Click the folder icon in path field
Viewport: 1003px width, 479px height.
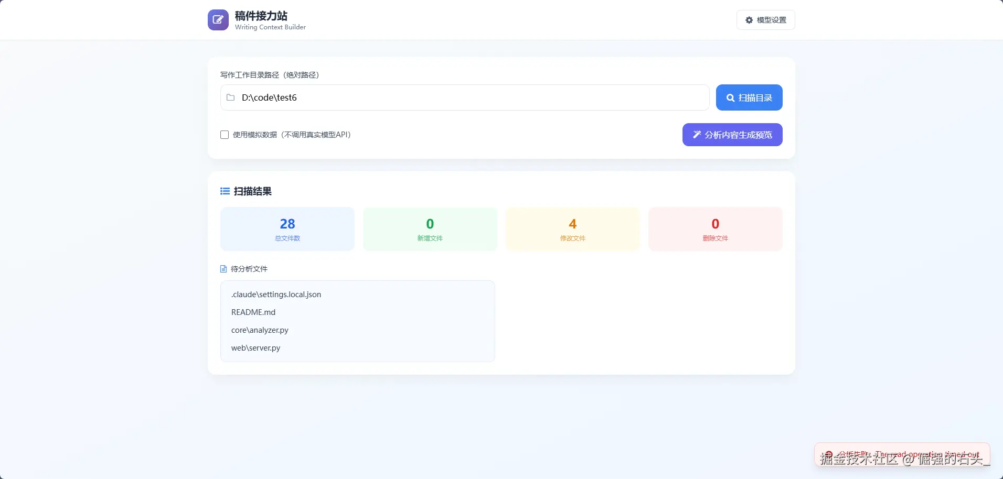click(x=230, y=97)
